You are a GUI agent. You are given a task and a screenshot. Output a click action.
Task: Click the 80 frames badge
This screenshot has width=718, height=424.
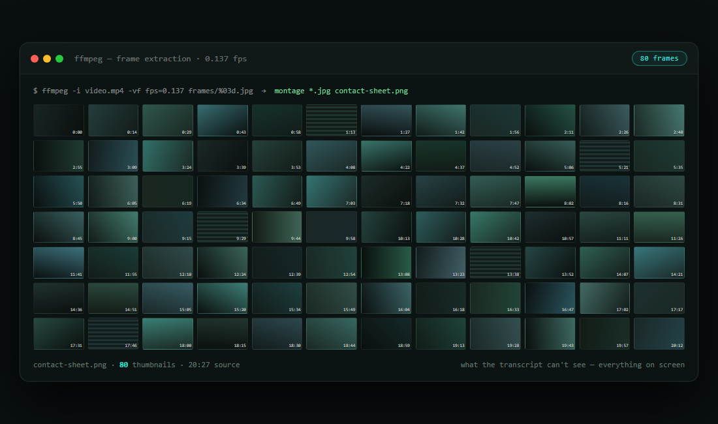(659, 59)
